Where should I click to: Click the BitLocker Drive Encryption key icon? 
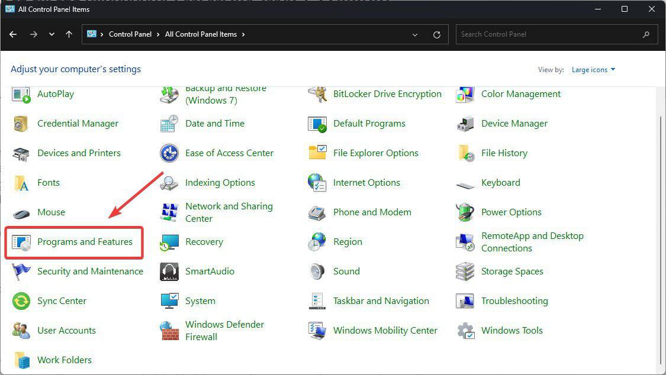317,94
